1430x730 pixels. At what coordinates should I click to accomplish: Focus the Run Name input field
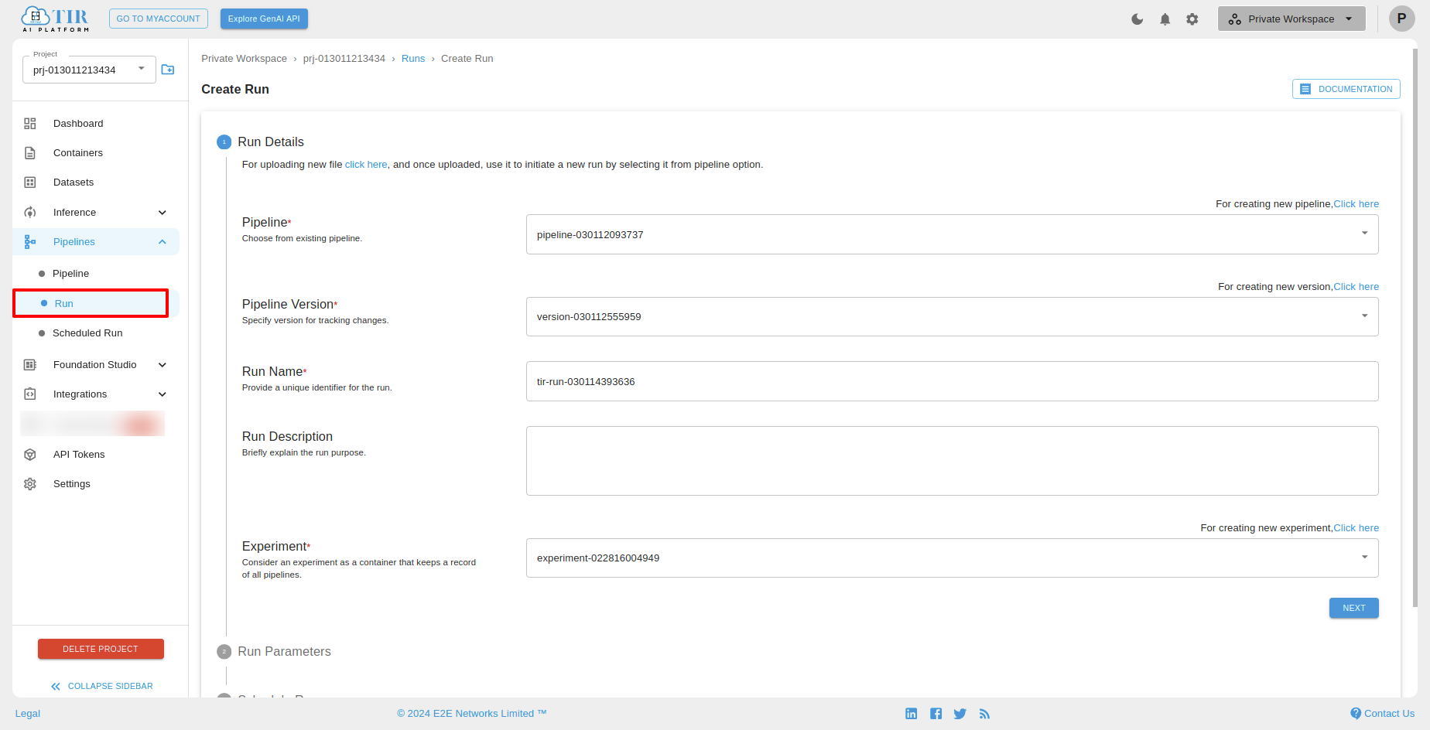952,381
